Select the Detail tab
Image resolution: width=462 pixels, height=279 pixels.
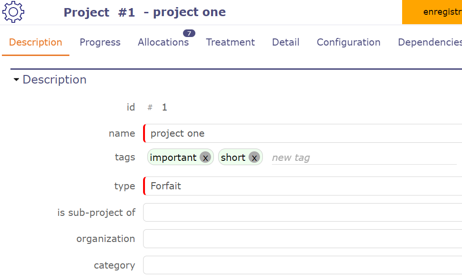tap(286, 42)
